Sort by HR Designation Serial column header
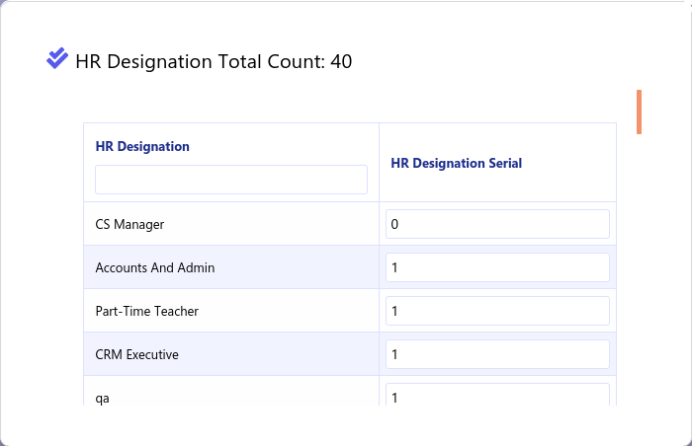The image size is (692, 446). click(x=457, y=163)
